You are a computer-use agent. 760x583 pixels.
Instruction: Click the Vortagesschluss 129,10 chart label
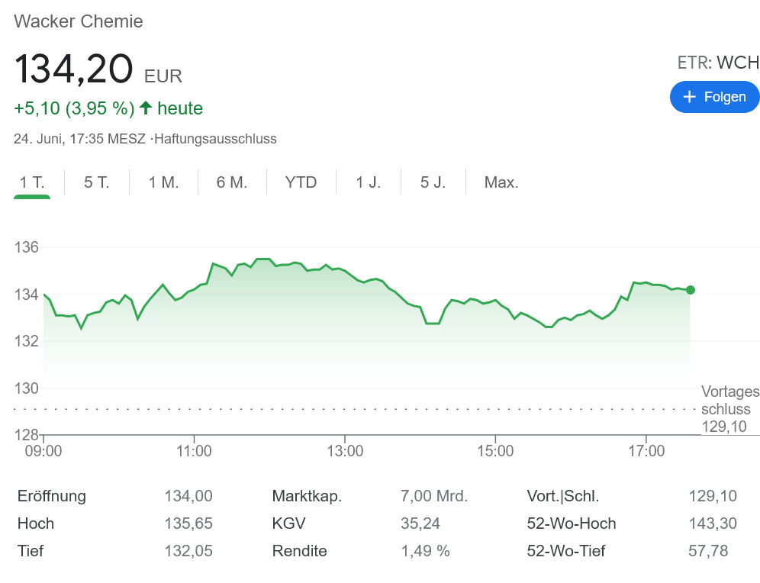(729, 410)
